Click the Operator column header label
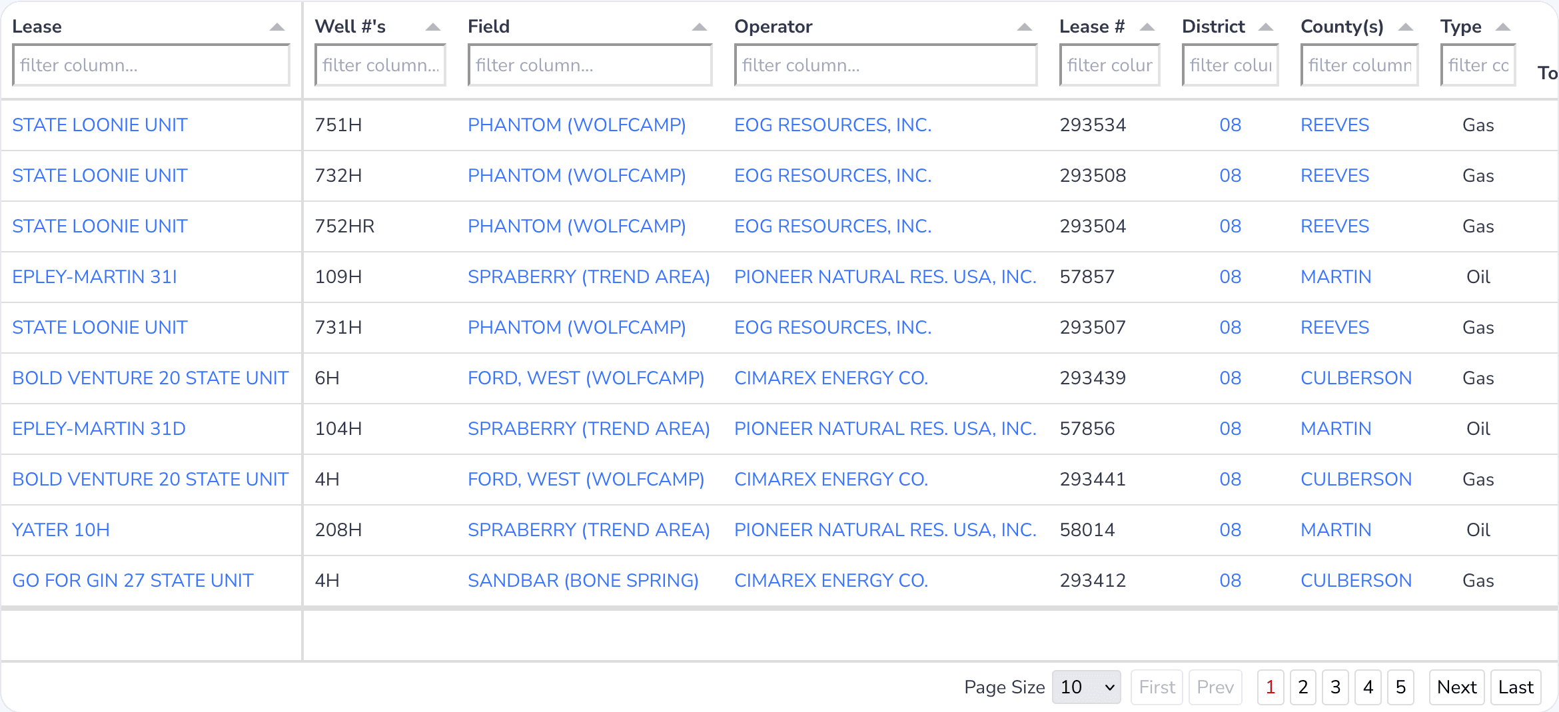1559x712 pixels. tap(774, 27)
